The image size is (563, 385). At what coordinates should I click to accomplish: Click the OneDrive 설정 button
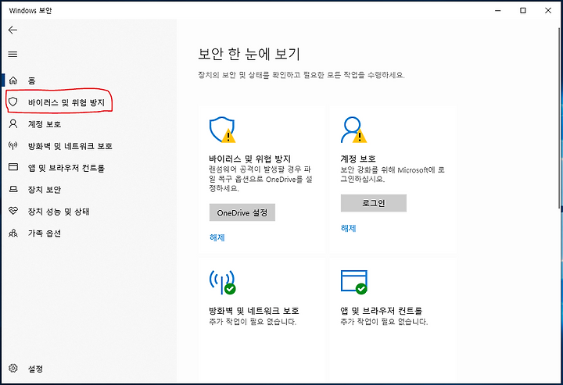point(242,212)
